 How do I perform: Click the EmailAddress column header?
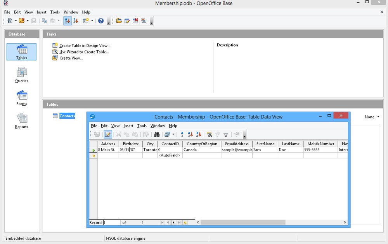237,144
